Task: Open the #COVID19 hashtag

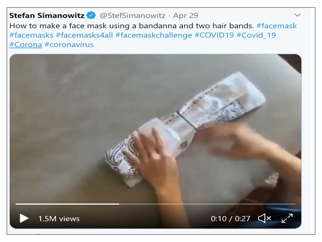Action: [x=214, y=35]
